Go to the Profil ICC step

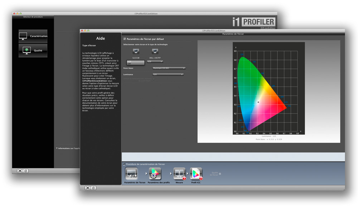click(196, 174)
